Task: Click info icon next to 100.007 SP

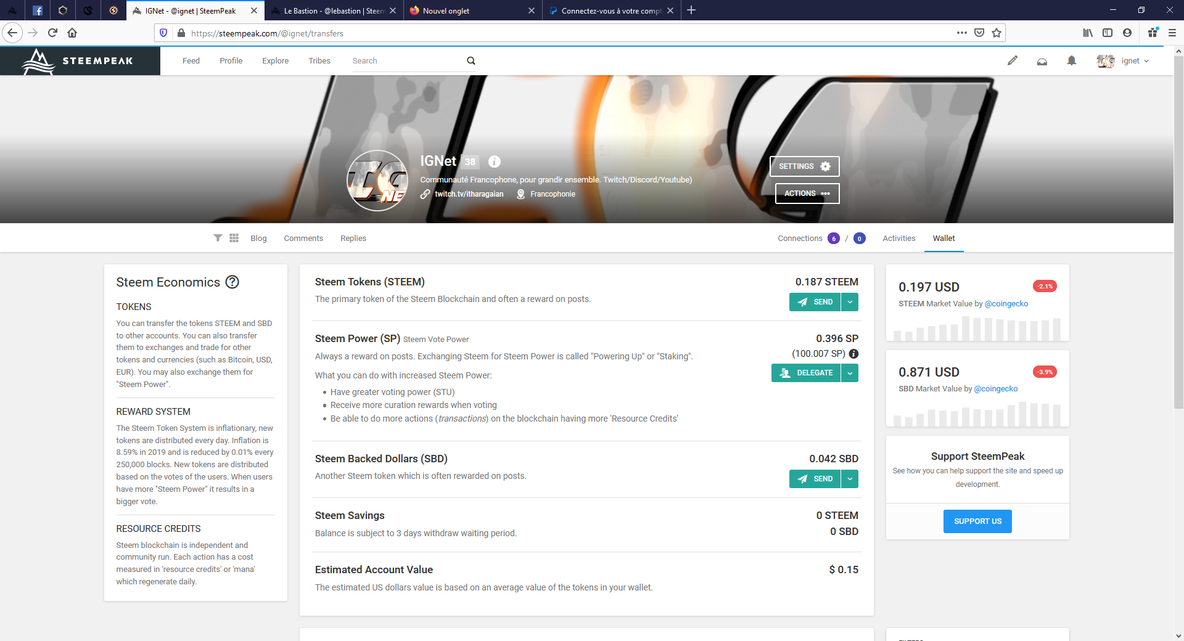Action: coord(853,354)
